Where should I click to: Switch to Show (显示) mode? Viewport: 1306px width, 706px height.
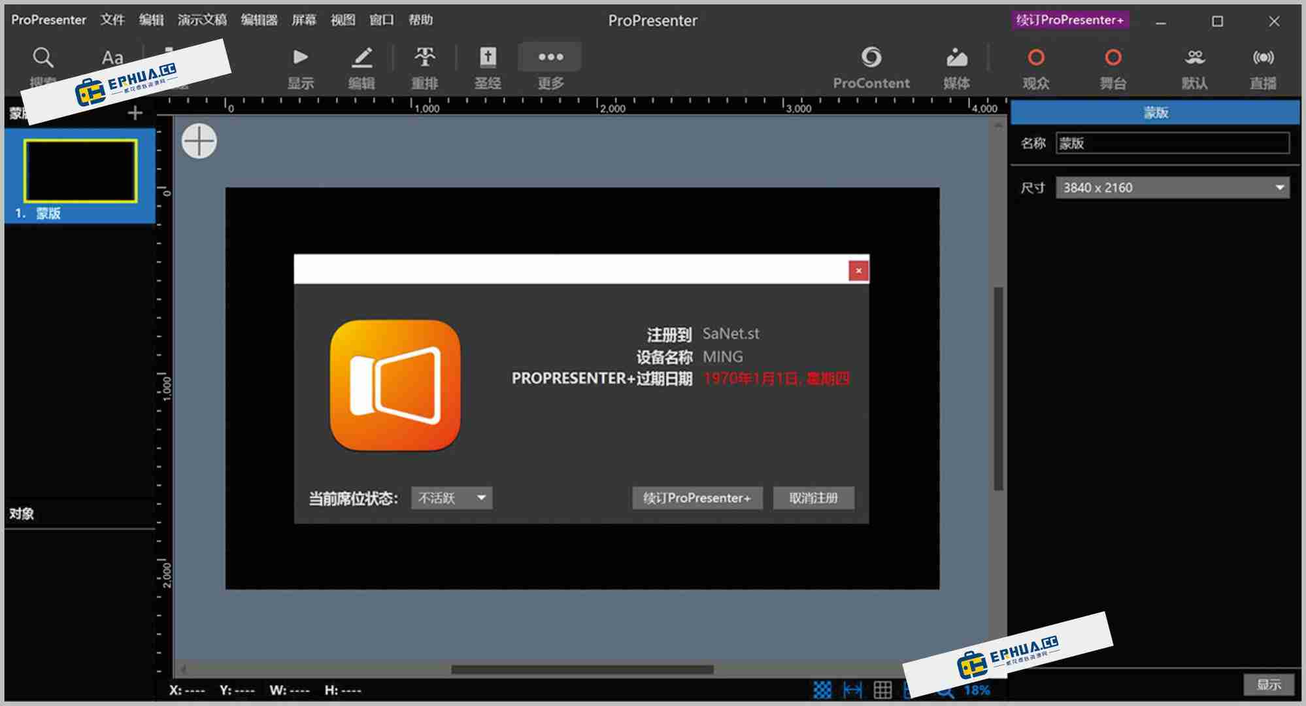(301, 68)
